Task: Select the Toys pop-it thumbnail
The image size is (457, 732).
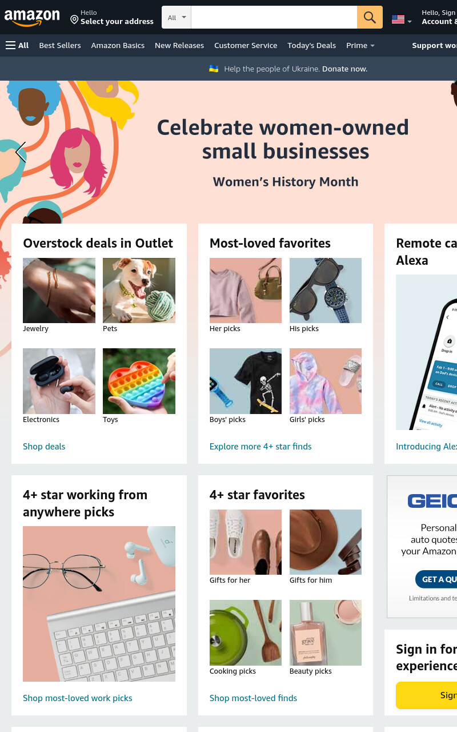Action: (x=139, y=381)
